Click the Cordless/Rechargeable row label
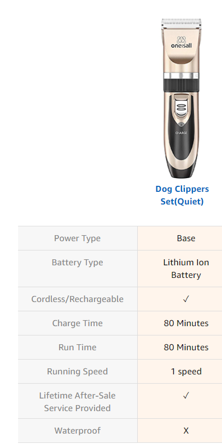 coord(77,299)
